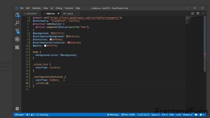Viewport: 210px width, 118px height.
Task: Click the Split Editor icon
Action: [198, 13]
